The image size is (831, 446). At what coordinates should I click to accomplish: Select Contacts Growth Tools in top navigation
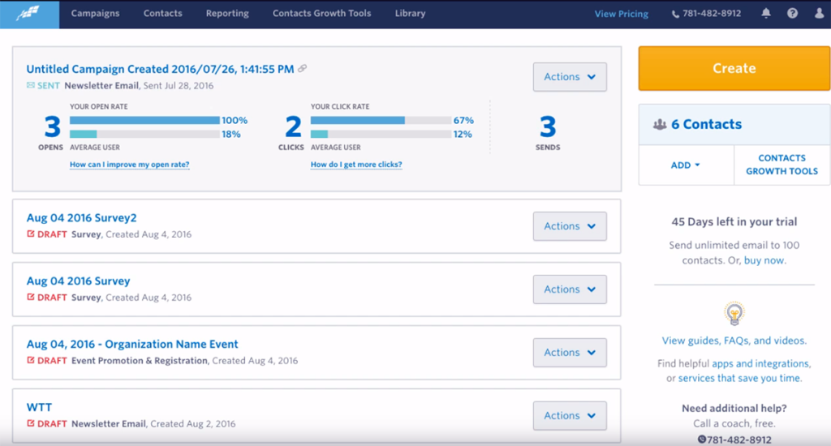(x=321, y=13)
